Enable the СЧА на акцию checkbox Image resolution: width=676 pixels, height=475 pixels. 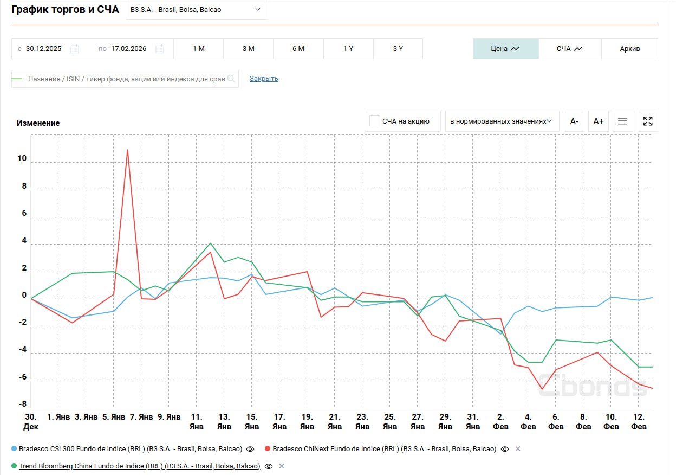pyautogui.click(x=374, y=121)
